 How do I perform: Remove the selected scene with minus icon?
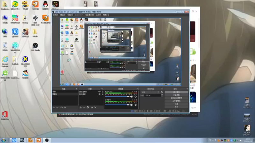pyautogui.click(x=57, y=107)
